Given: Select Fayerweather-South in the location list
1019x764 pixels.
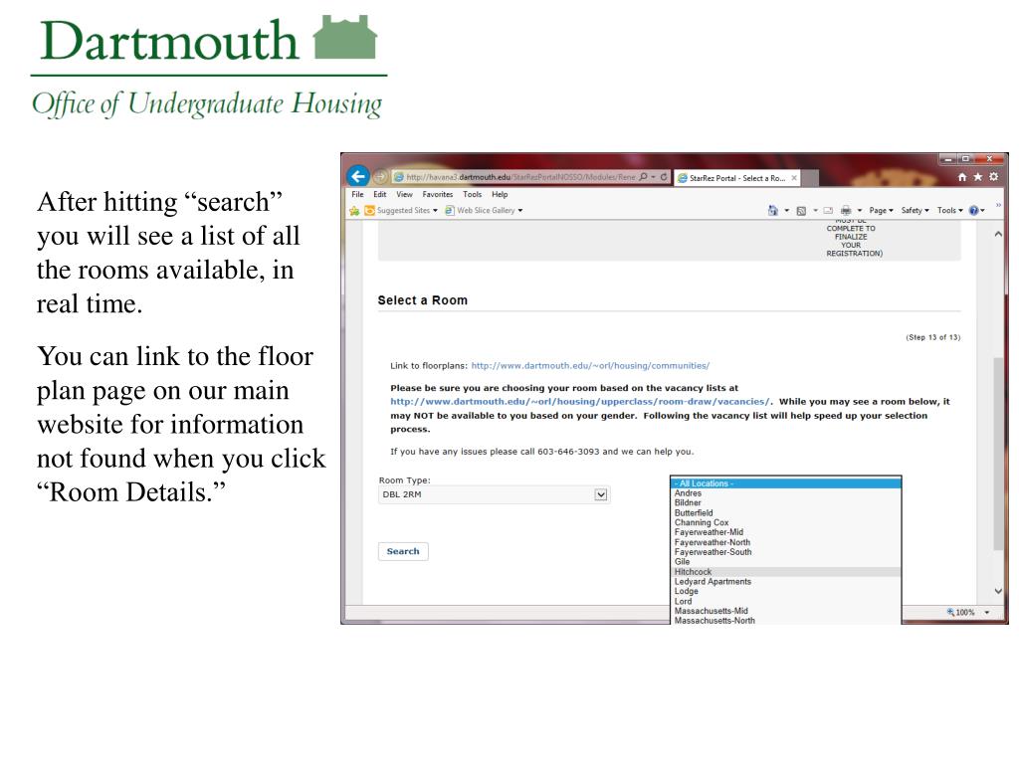Looking at the screenshot, I should 786,552.
